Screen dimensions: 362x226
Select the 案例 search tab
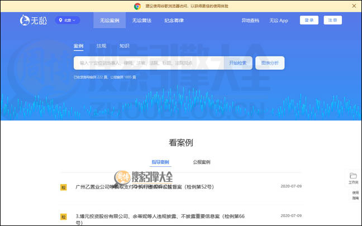click(78, 46)
